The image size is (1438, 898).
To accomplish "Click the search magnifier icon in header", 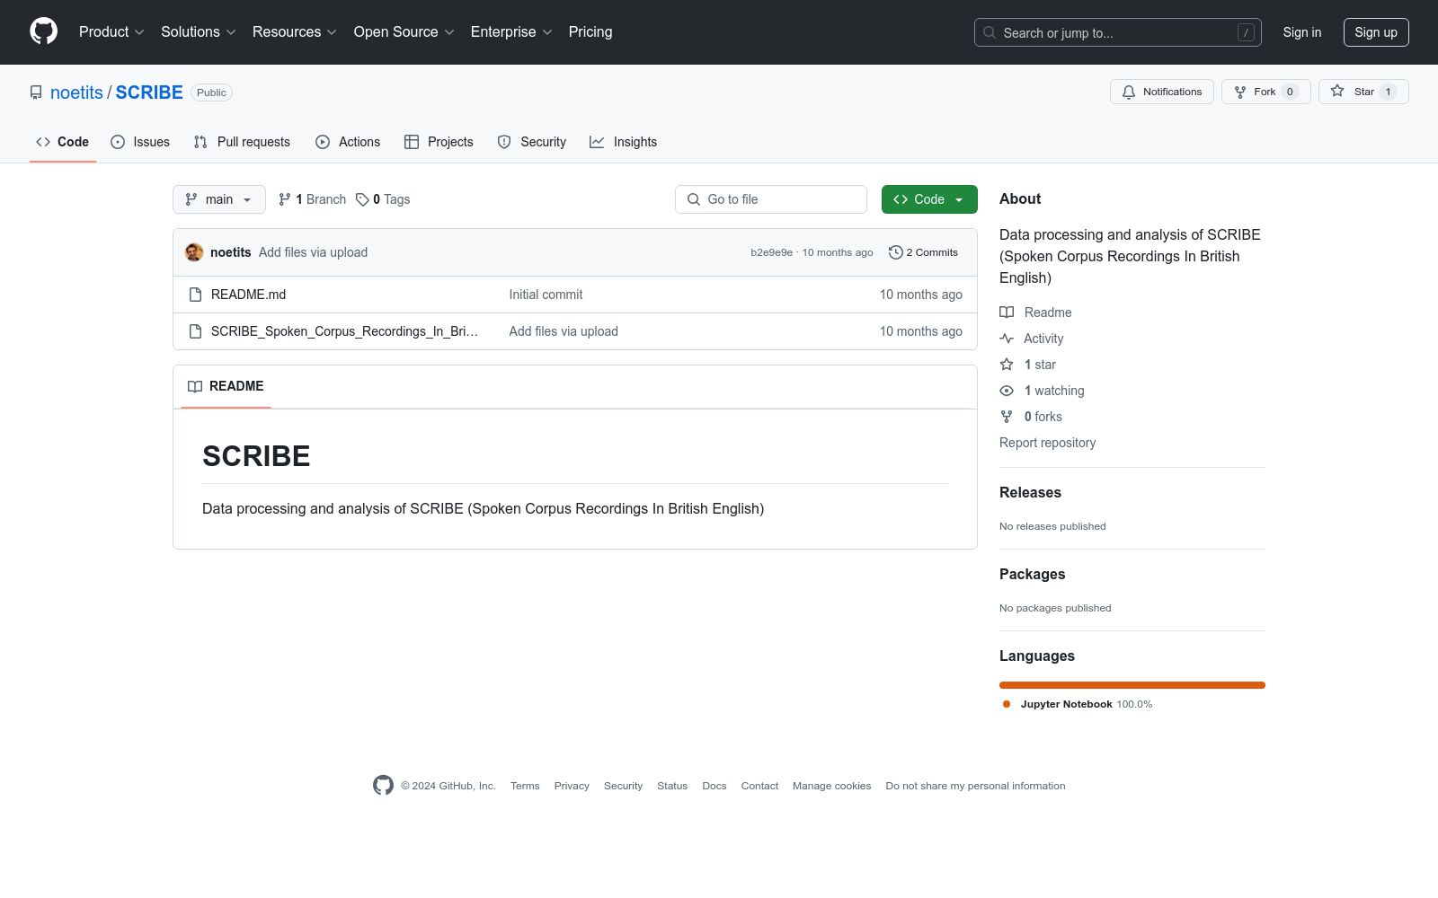I will pos(990,32).
